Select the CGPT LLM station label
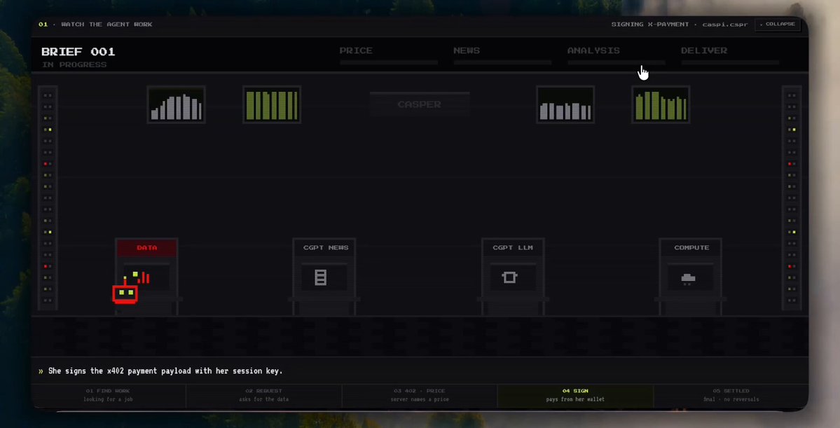Screen dimensions: 840x428 [513, 247]
